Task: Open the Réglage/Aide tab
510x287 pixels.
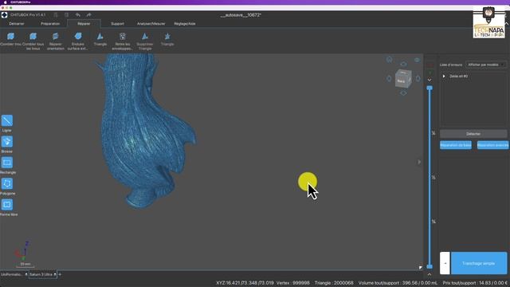Action: 185,24
